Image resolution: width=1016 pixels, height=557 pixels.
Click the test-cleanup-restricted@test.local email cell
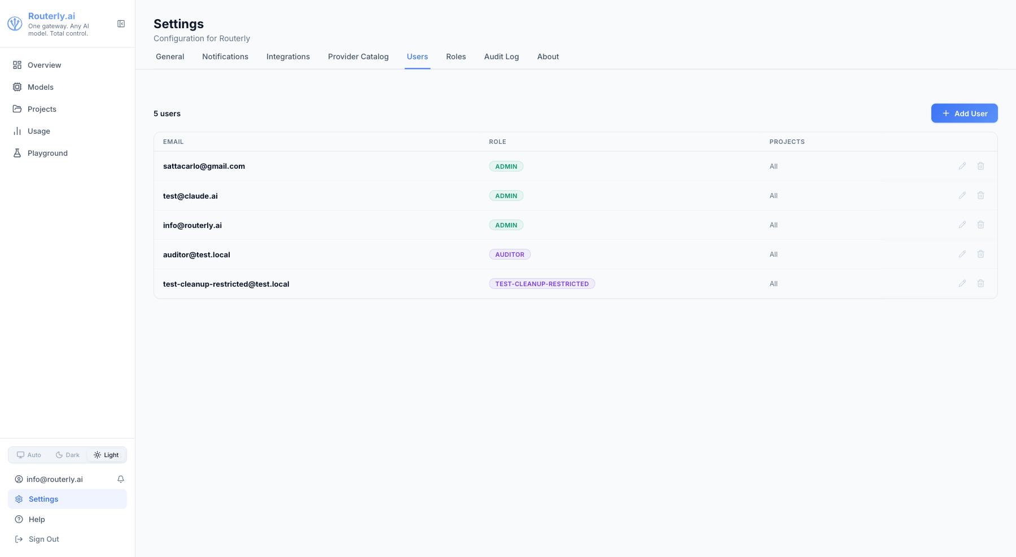tap(226, 284)
